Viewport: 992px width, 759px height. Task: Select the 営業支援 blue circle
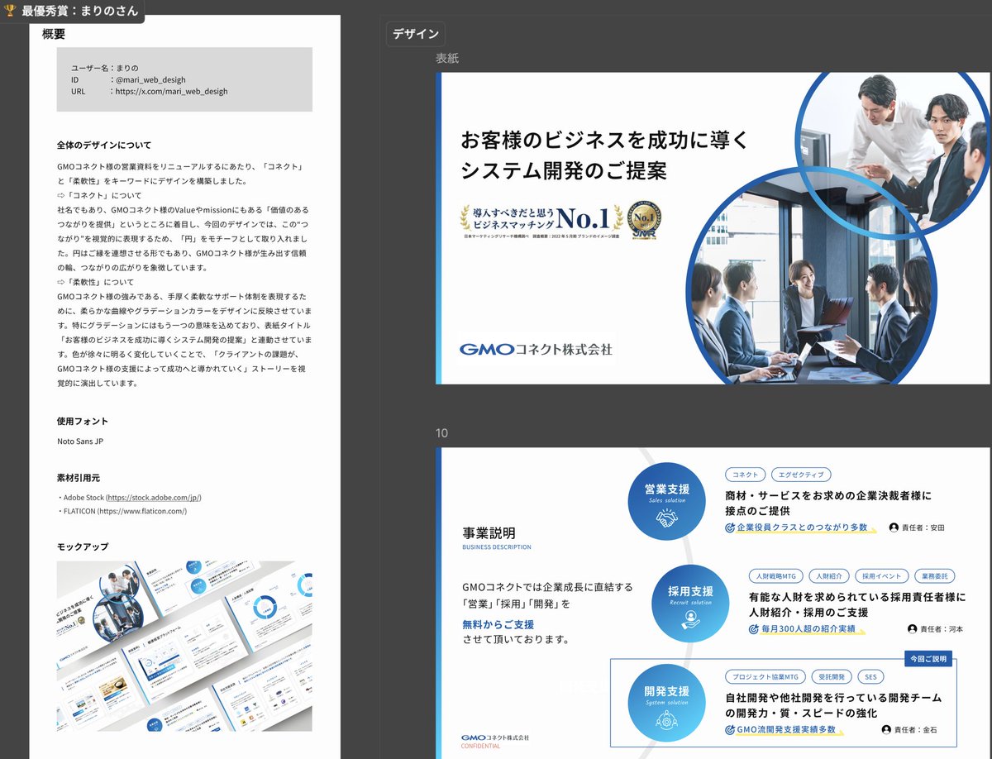point(666,500)
